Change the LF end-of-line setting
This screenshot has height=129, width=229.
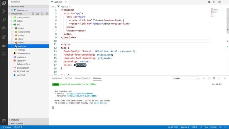(x=201, y=127)
